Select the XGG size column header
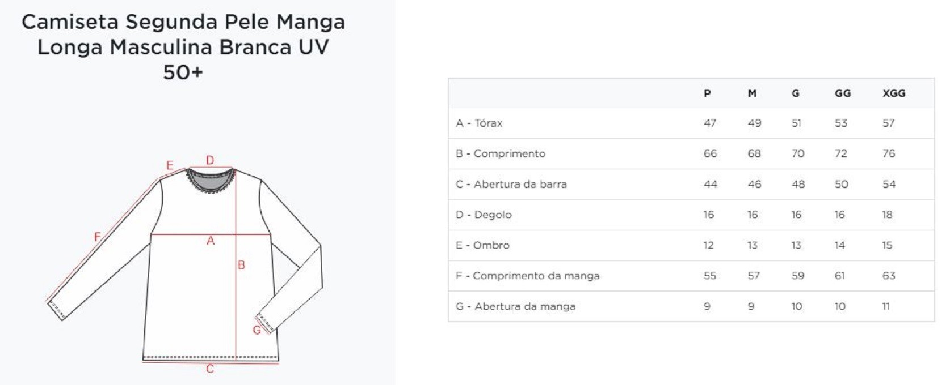This screenshot has width=950, height=385. pyautogui.click(x=894, y=93)
